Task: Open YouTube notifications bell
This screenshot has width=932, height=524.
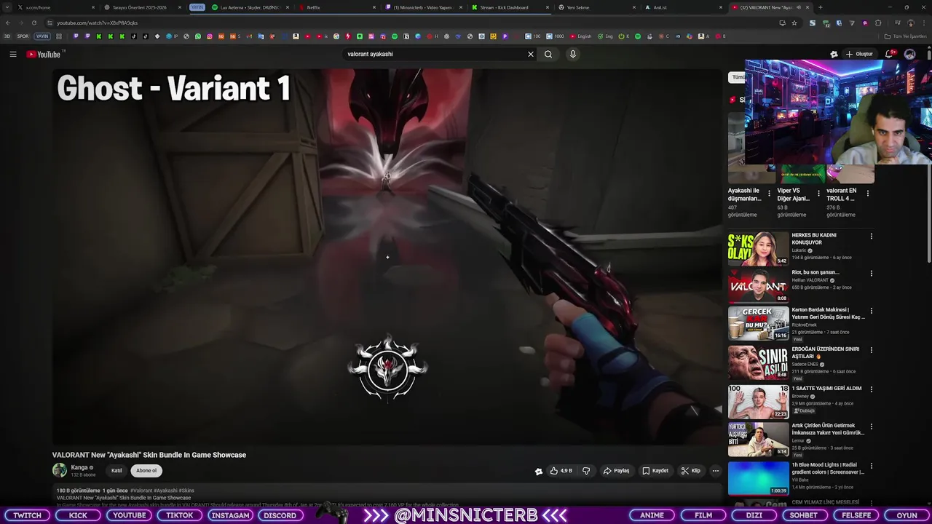Action: (x=889, y=54)
